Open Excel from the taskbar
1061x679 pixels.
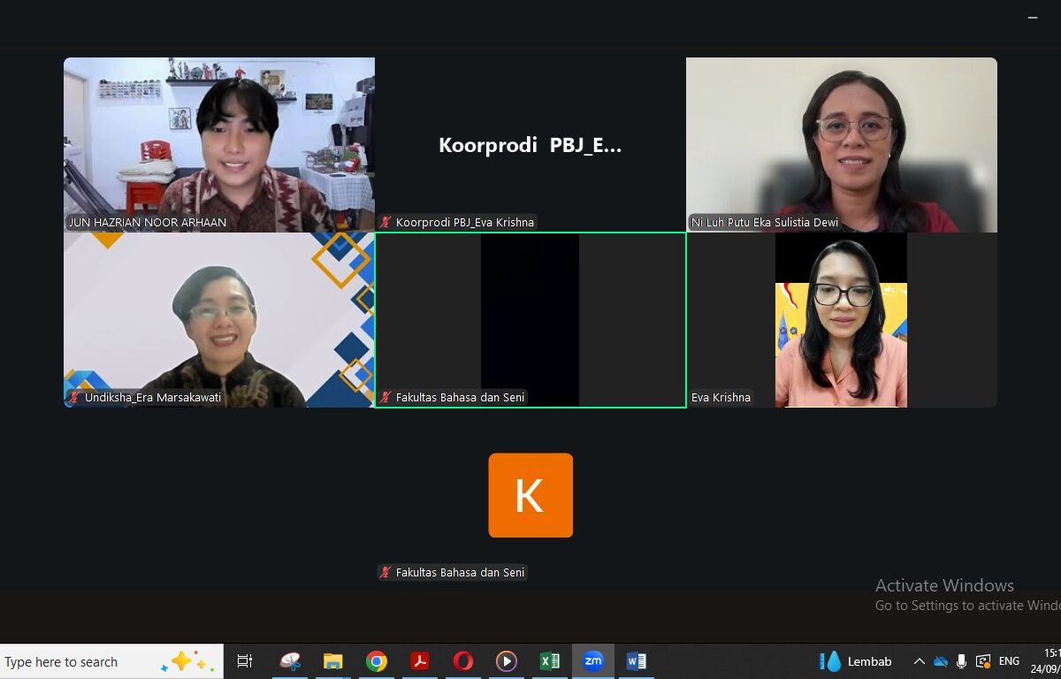550,661
